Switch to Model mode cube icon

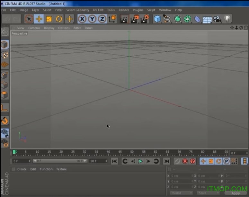pyautogui.click(x=4, y=45)
